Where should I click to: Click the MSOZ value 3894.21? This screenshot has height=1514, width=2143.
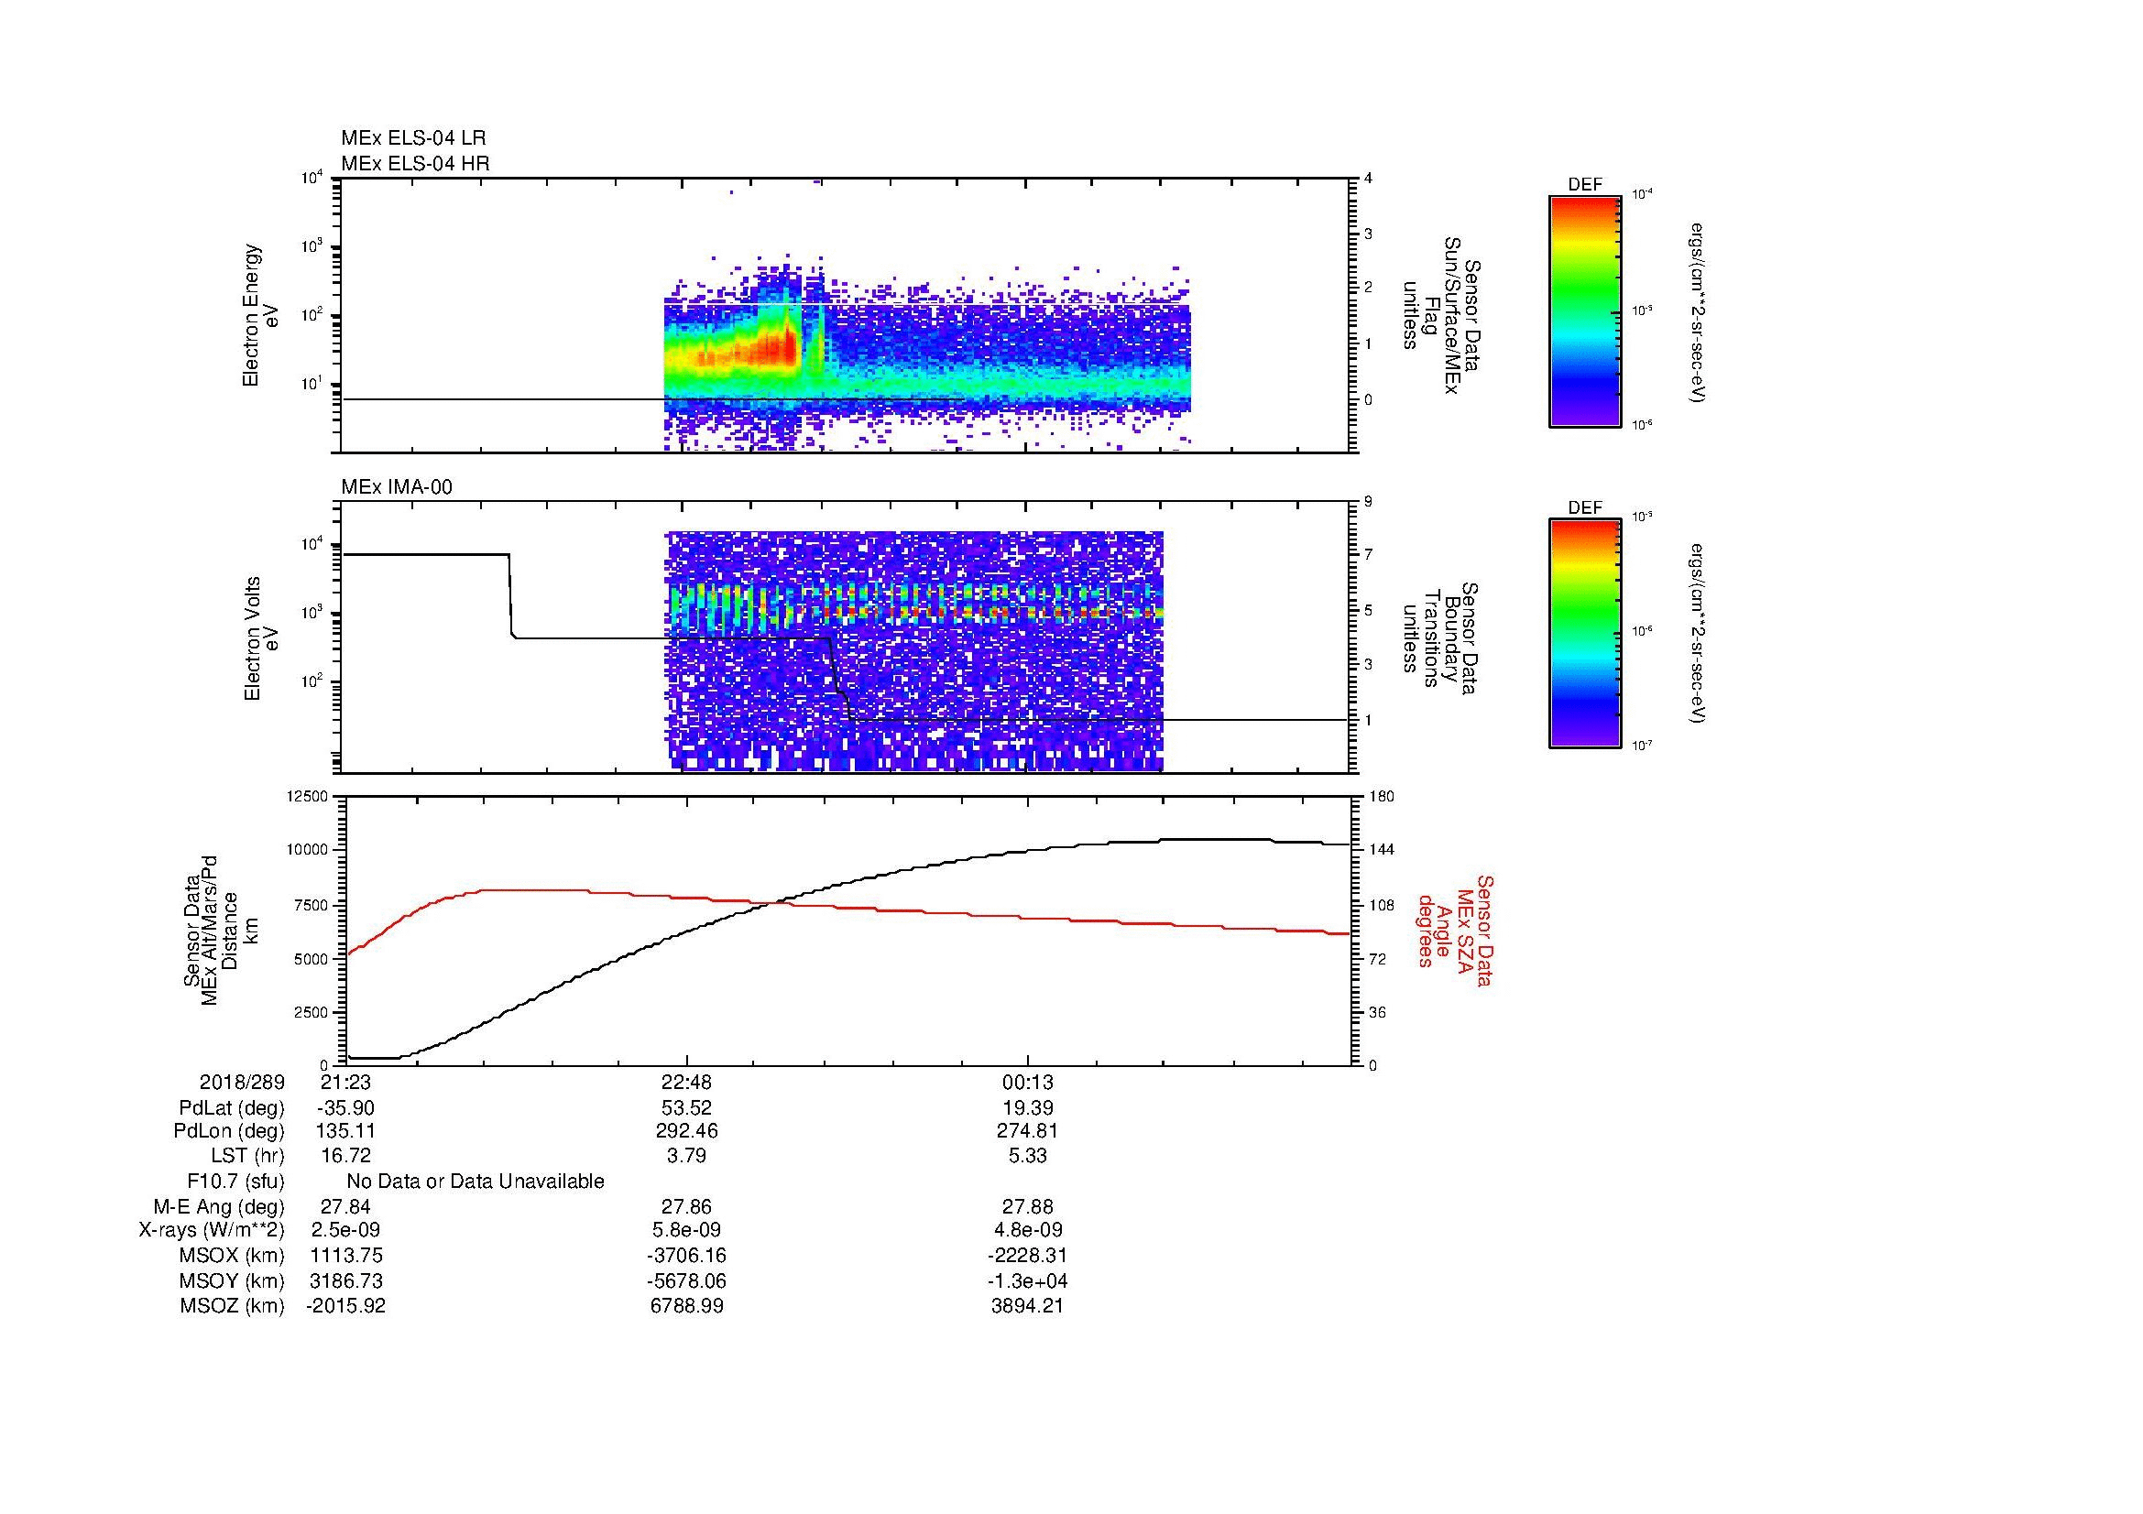[1028, 1306]
